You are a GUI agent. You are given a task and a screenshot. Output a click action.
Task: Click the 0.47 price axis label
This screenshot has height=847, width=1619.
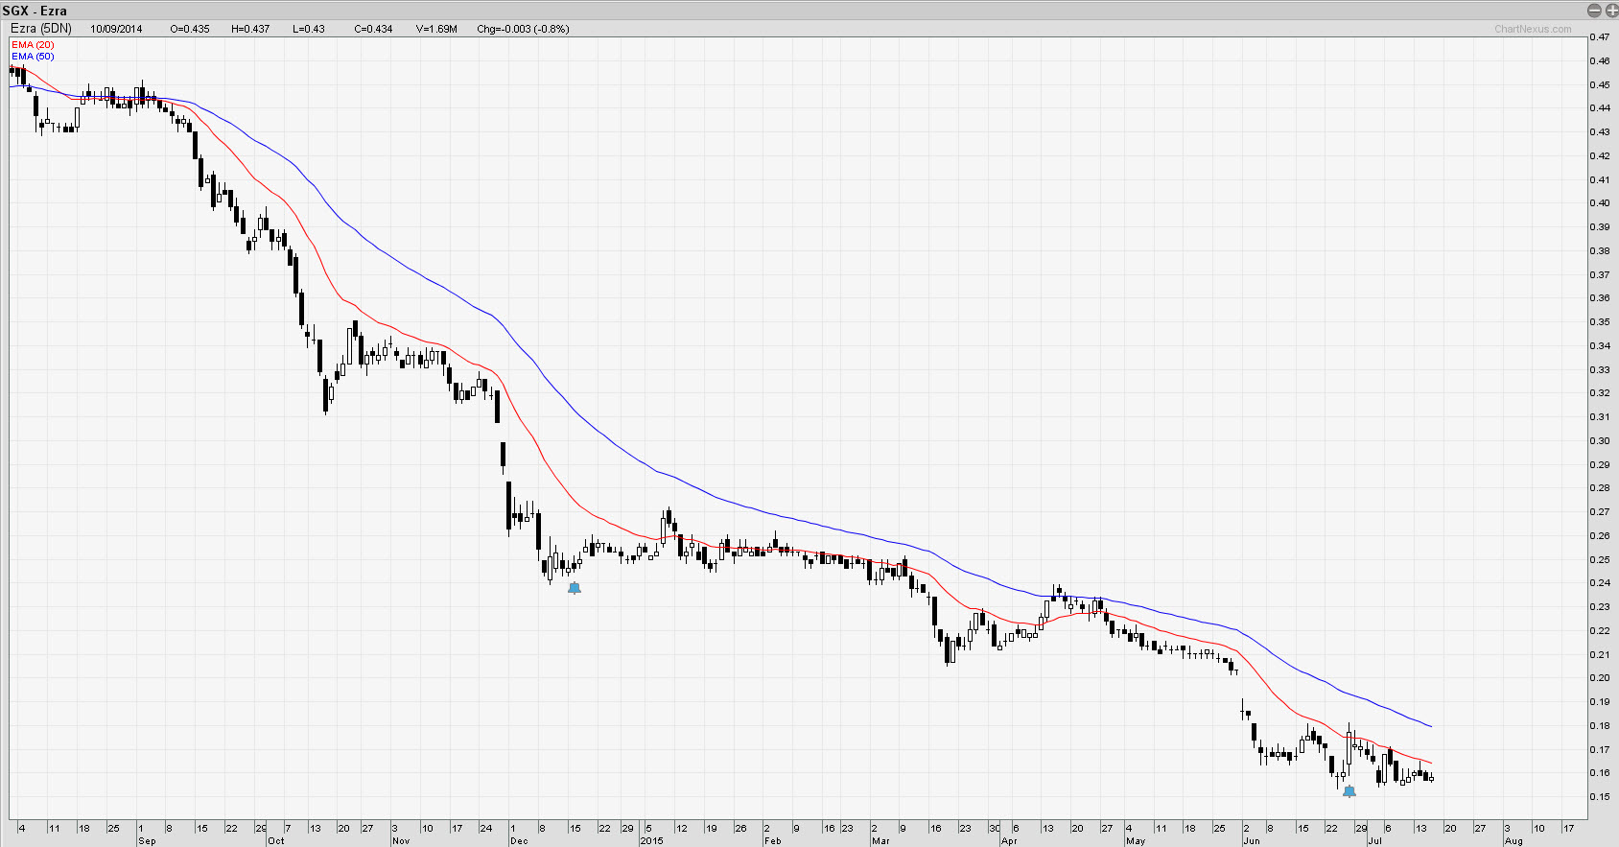pyautogui.click(x=1600, y=37)
